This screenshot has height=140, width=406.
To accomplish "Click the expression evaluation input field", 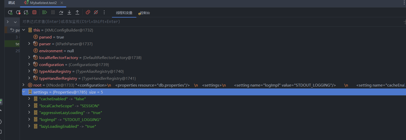I will pyautogui.click(x=211, y=22).
